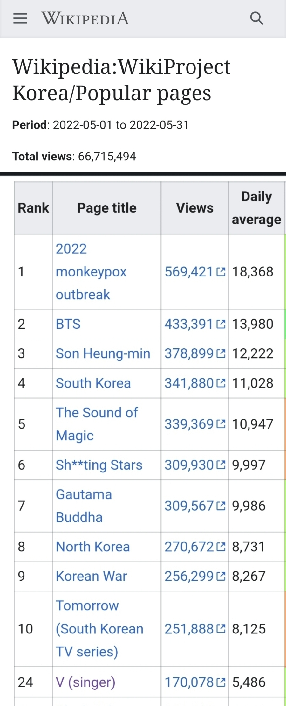Click external link icon beside 309,930

click(x=221, y=465)
